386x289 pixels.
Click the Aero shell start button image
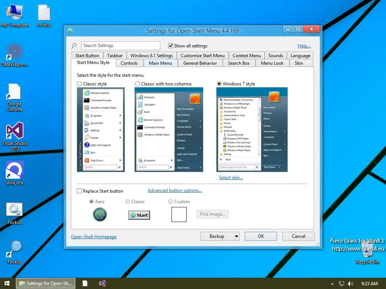click(100, 214)
